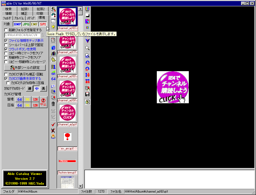Click 整理 row 64 button
Viewport: 256px width, 195px height.
pyautogui.click(x=19, y=100)
